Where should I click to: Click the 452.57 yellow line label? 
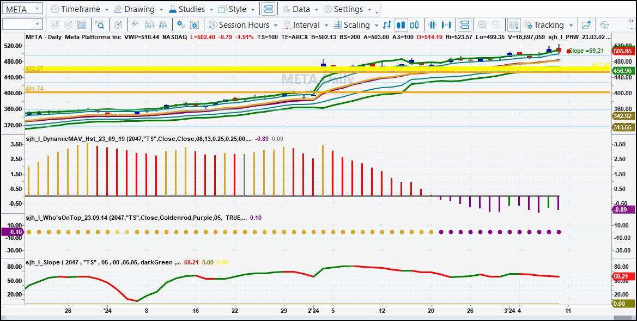pos(34,69)
